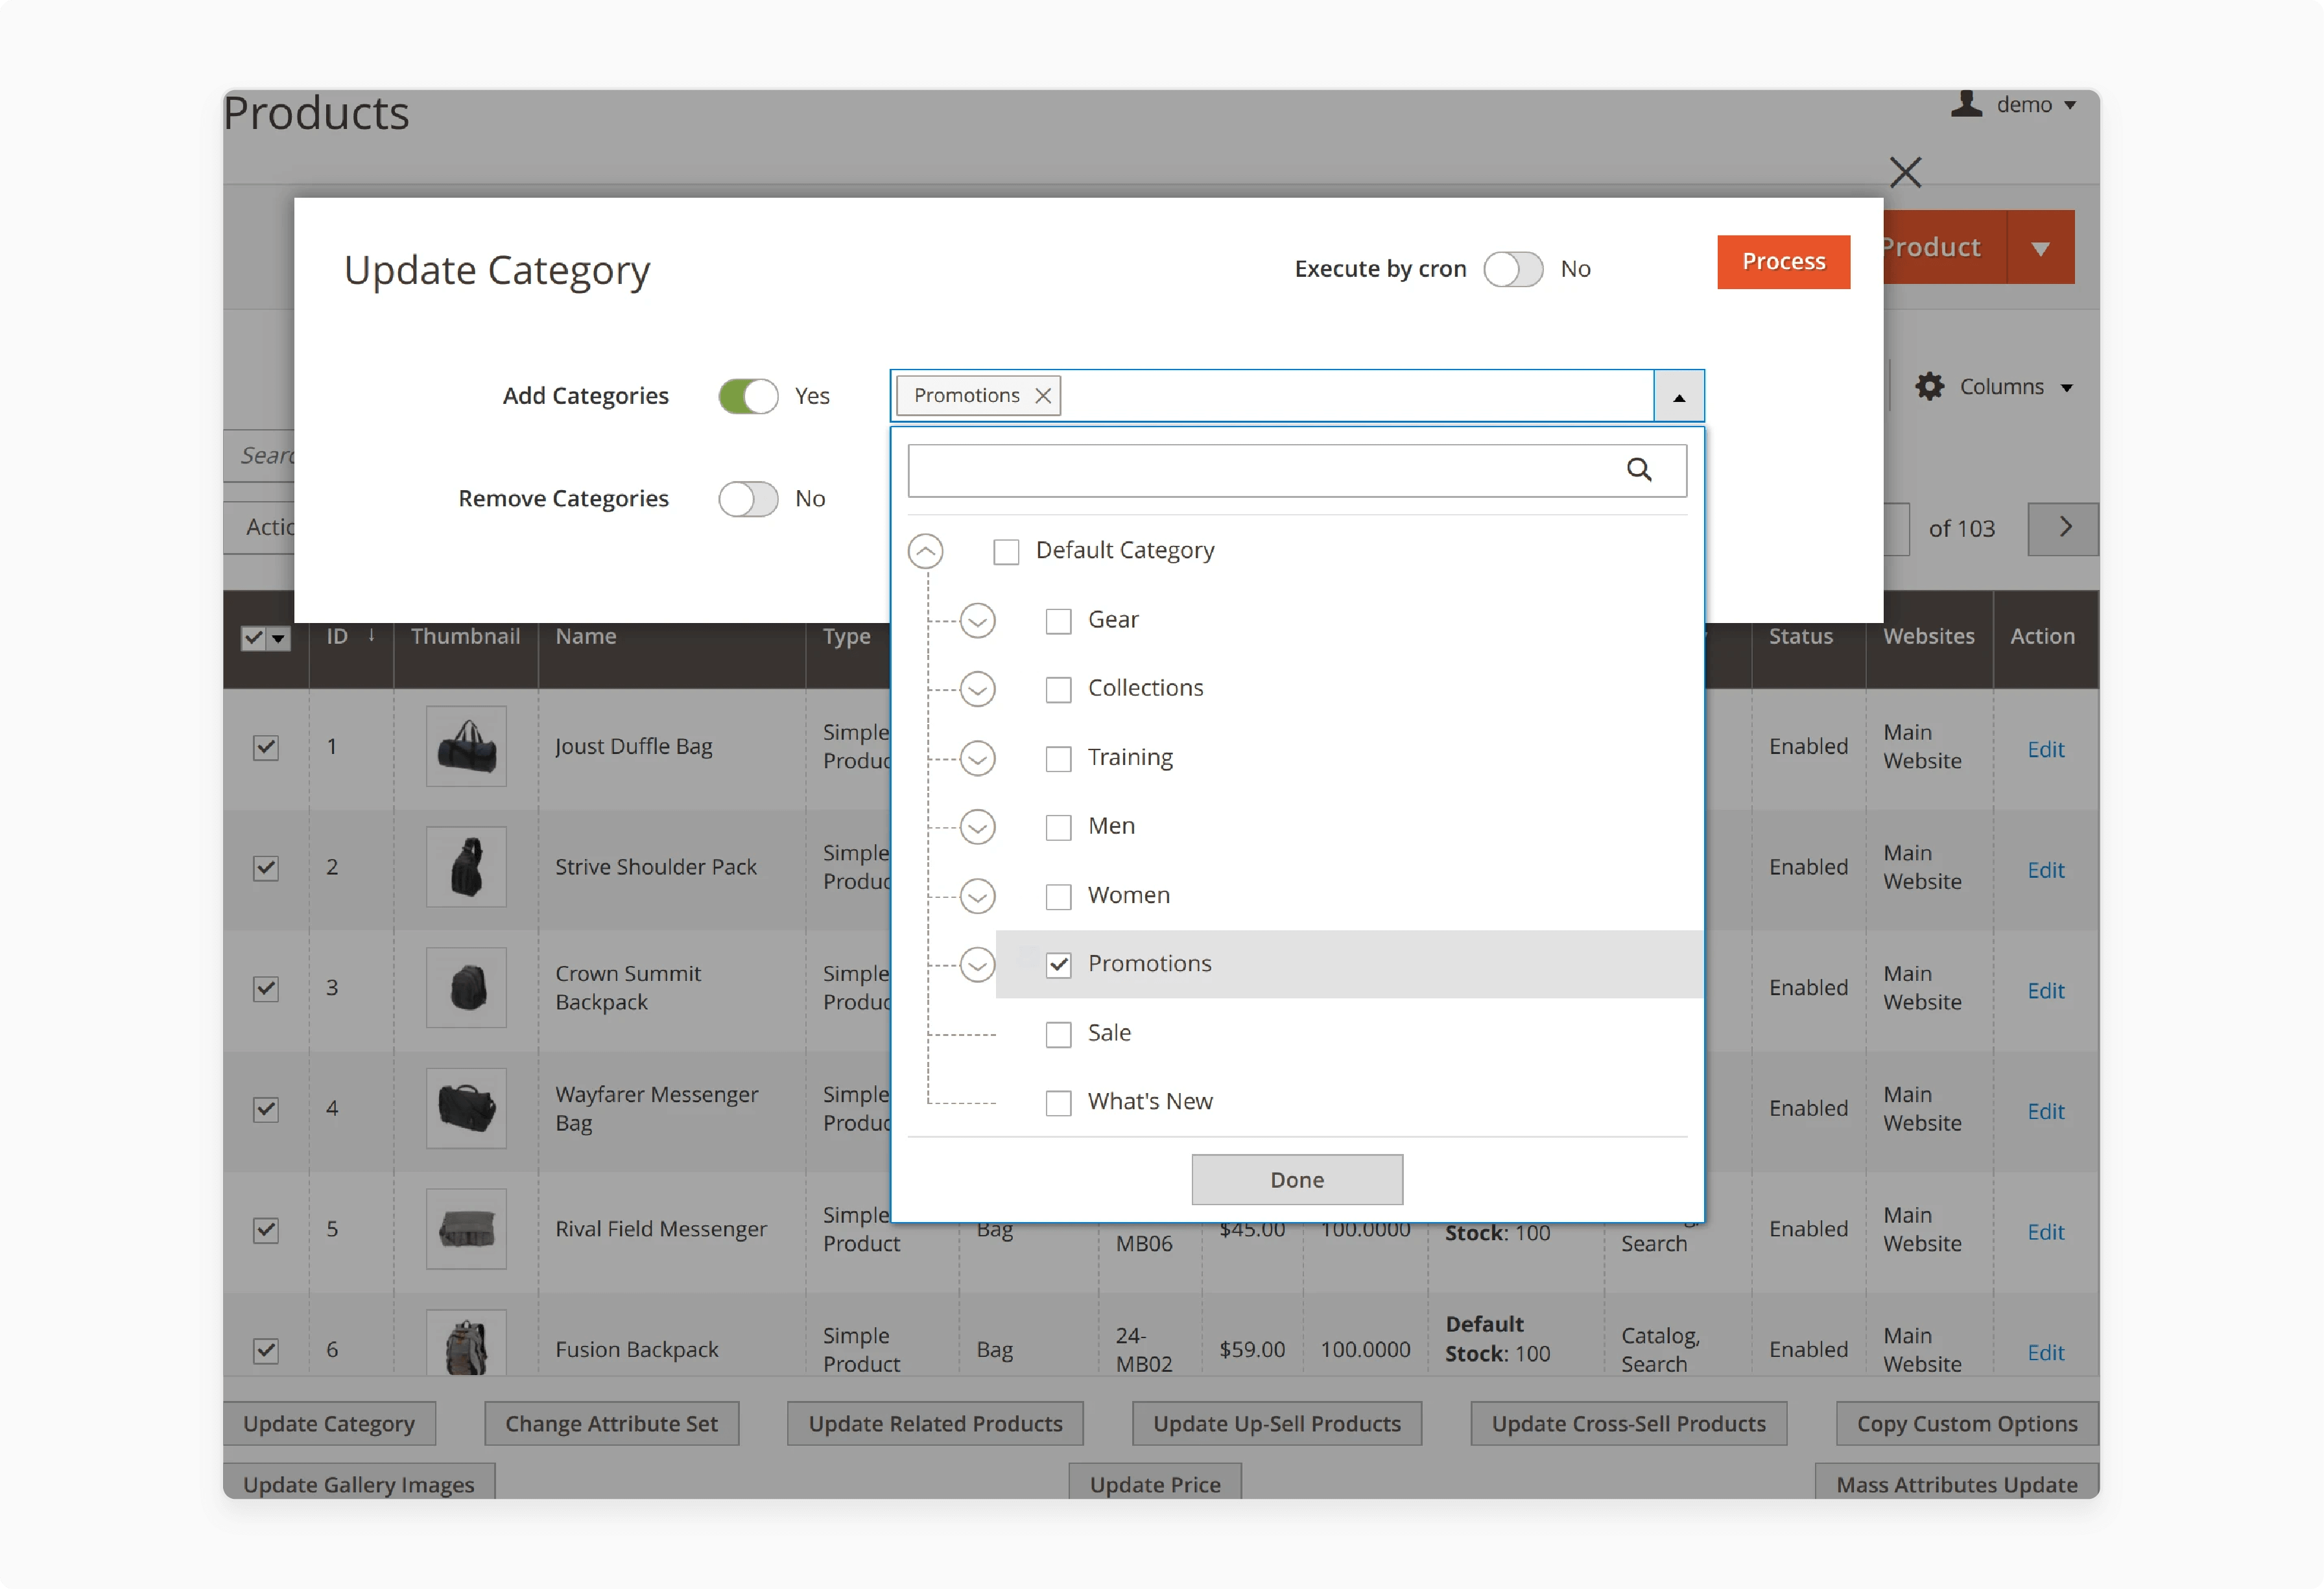Collapse the category selector with its up arrow
Viewport: 2324px width, 1589px height.
pos(1678,396)
